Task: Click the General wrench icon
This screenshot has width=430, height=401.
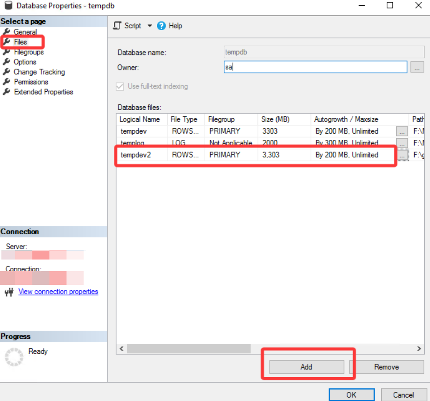Action: pyautogui.click(x=6, y=32)
